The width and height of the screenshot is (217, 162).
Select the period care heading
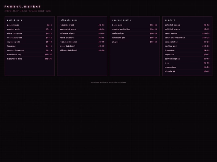tap(14, 20)
